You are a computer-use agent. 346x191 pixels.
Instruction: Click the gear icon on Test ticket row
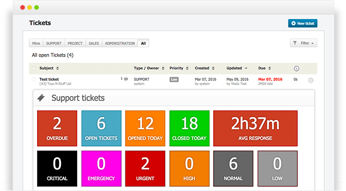click(x=311, y=80)
